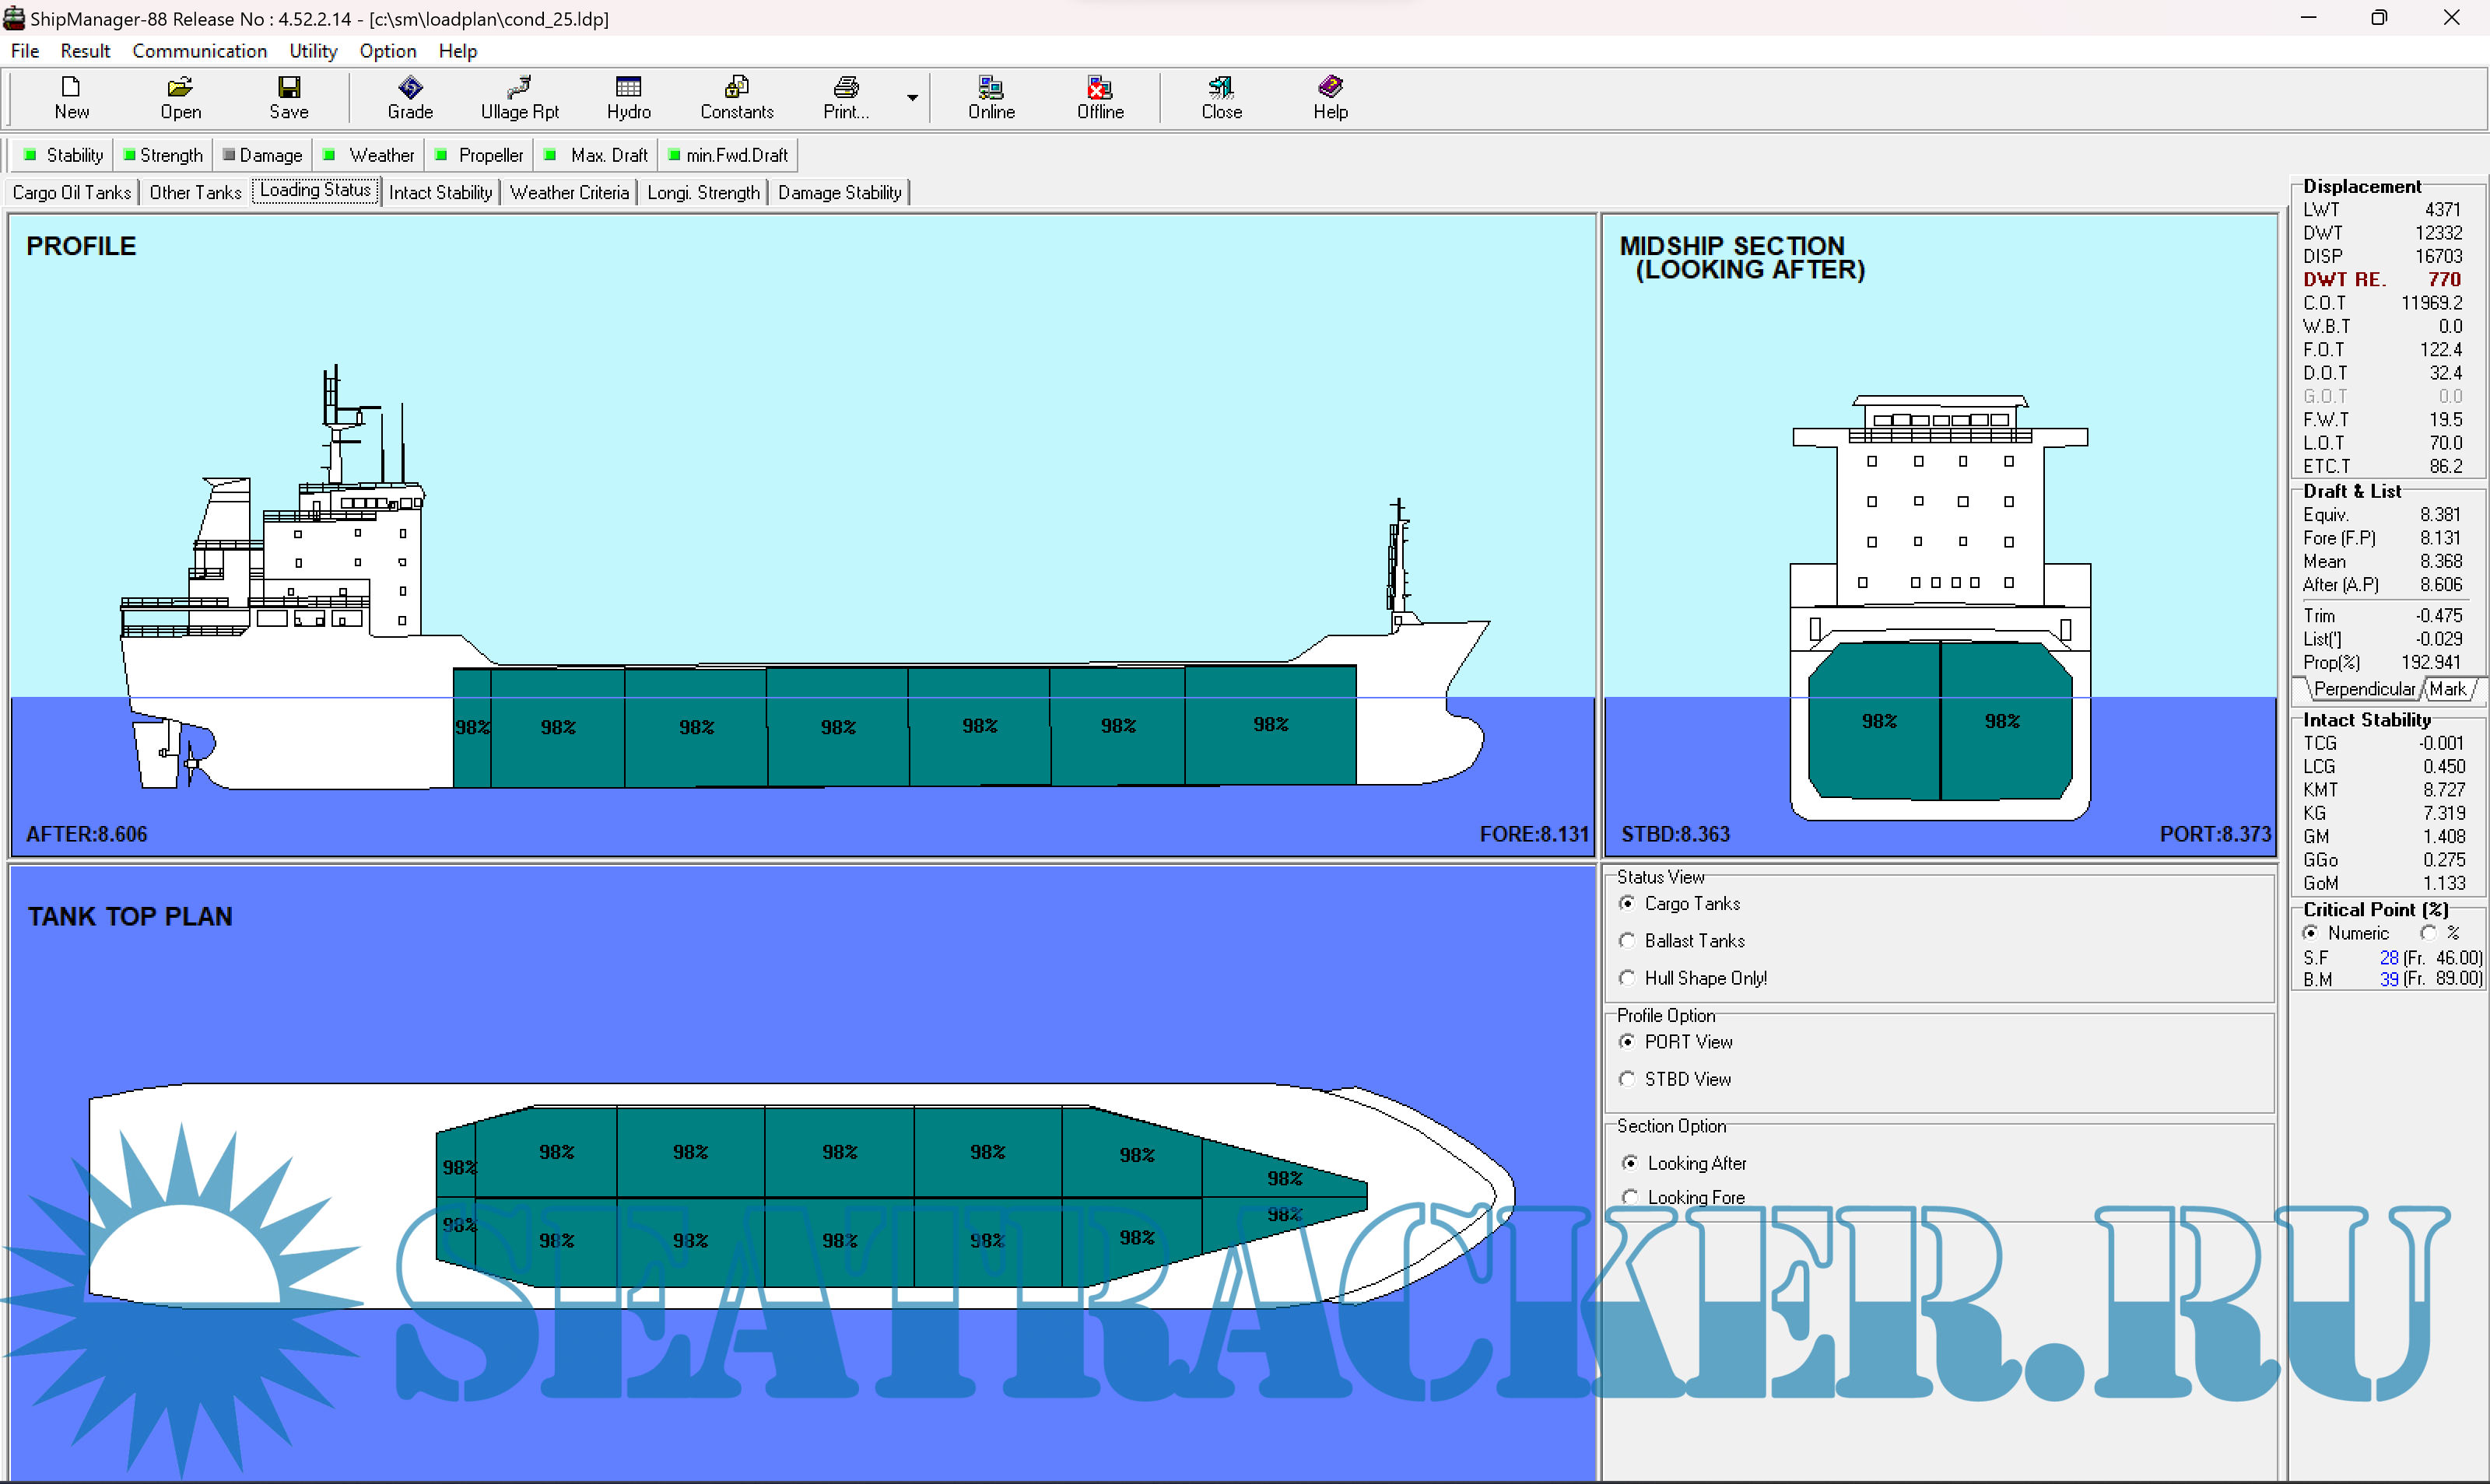Switch to the Mark draft tab
The width and height of the screenshot is (2490, 1484).
coord(2447,689)
